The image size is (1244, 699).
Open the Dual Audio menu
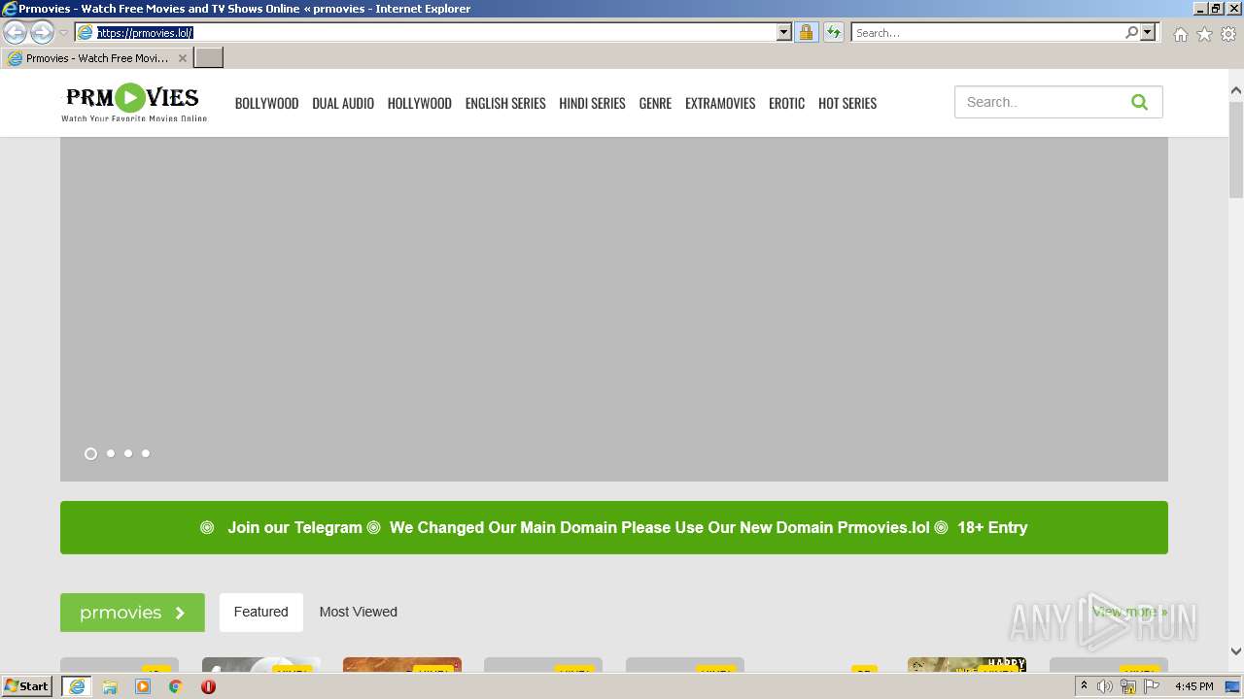click(343, 103)
